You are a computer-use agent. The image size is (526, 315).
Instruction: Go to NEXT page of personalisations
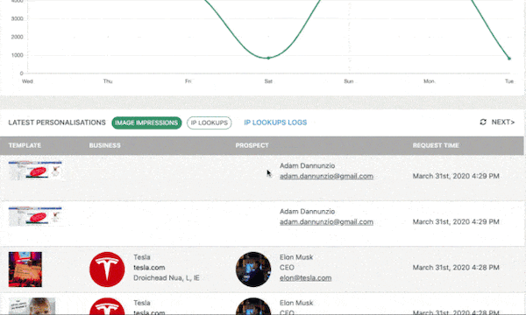click(503, 122)
